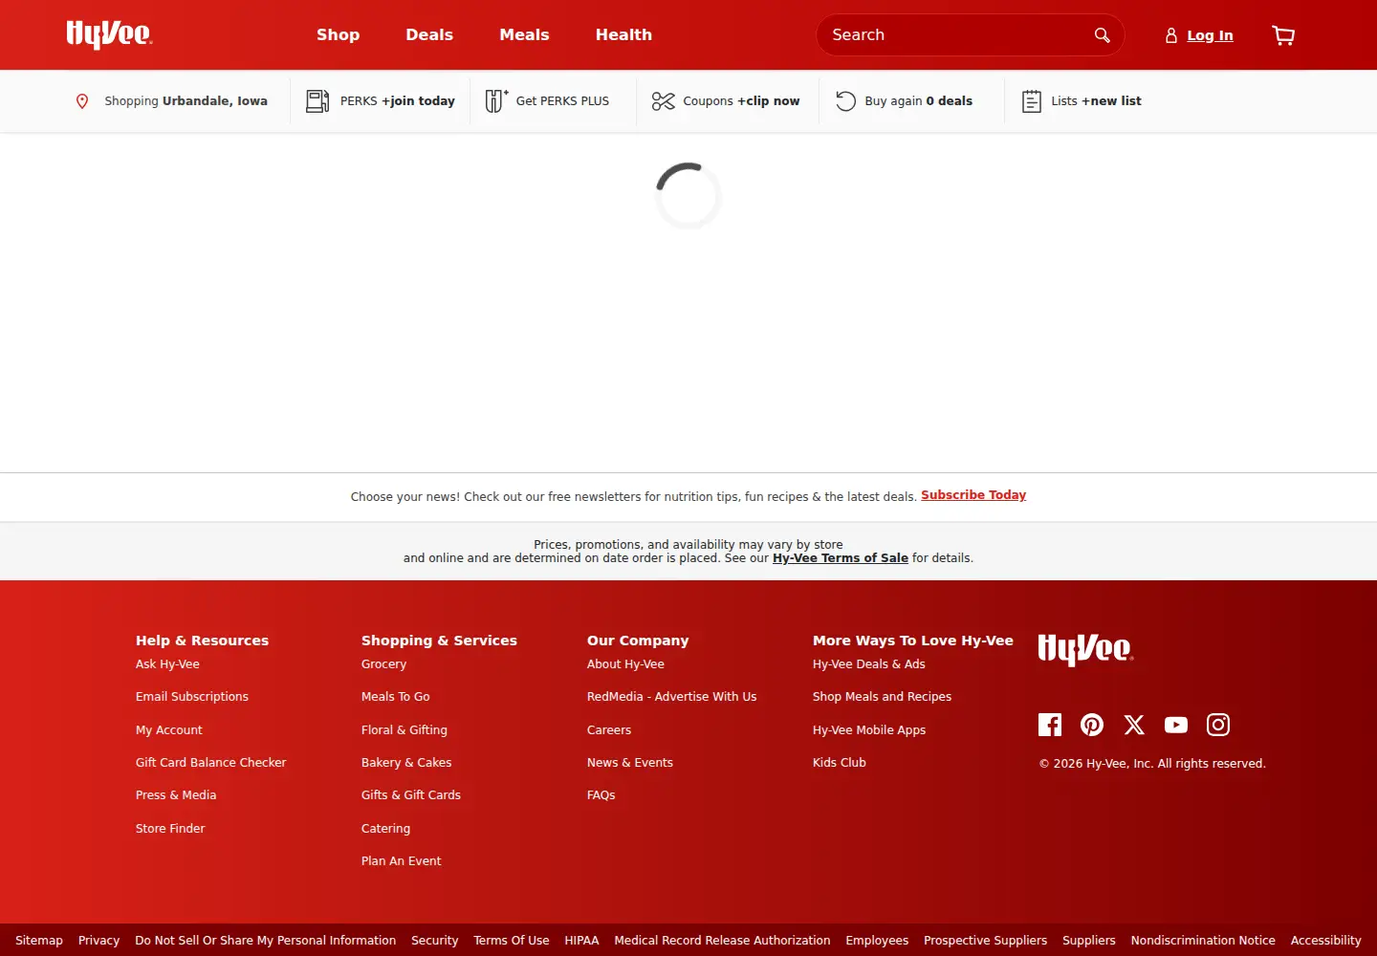Open the Sitemap link in bottom bar
Screen dimensions: 1377x956
[39, 941]
